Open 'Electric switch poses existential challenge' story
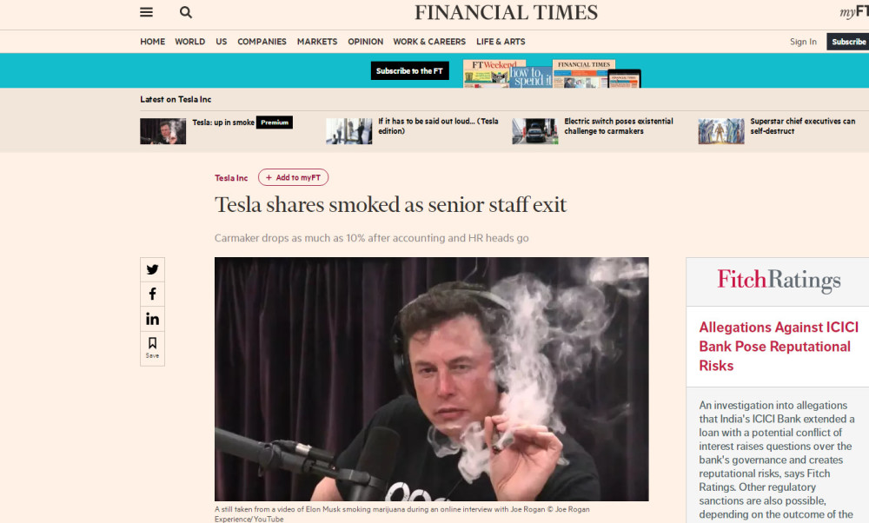The width and height of the screenshot is (869, 523). [619, 126]
